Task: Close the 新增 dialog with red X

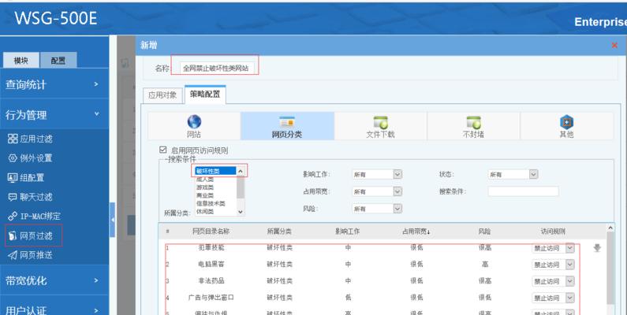Action: (614, 45)
